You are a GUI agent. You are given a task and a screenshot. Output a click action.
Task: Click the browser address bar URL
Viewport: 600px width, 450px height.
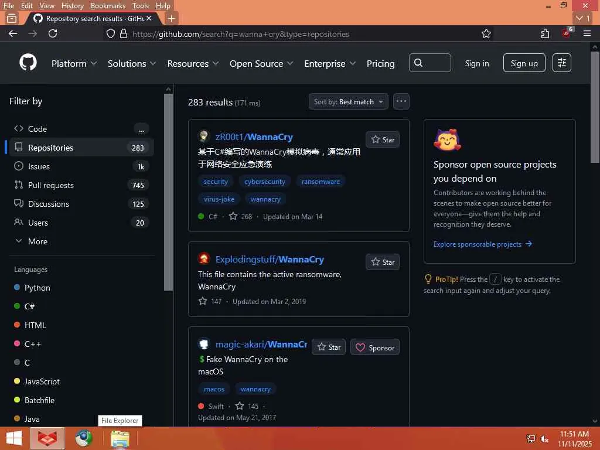click(241, 34)
